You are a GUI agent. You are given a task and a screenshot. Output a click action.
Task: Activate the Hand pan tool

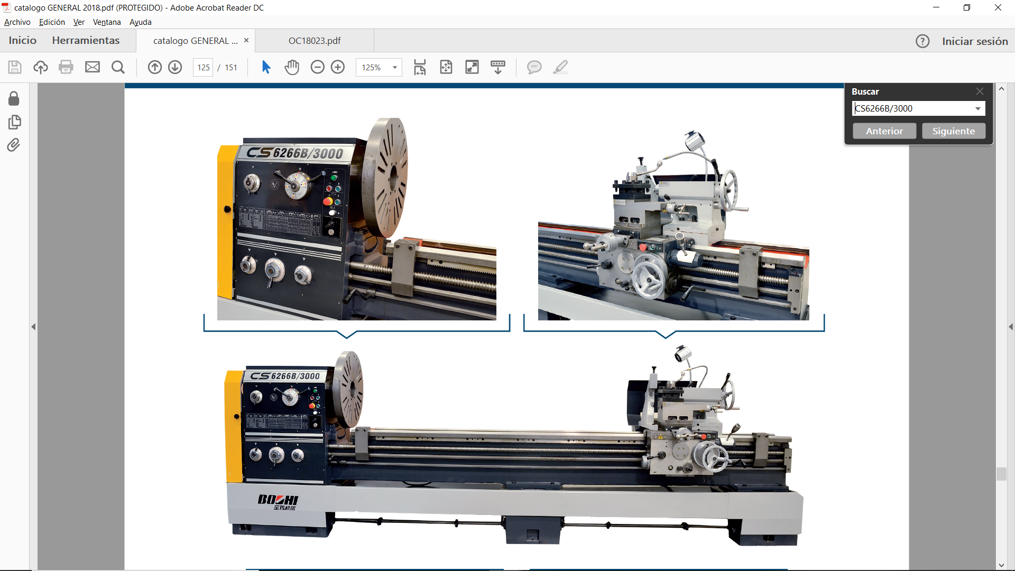(292, 67)
